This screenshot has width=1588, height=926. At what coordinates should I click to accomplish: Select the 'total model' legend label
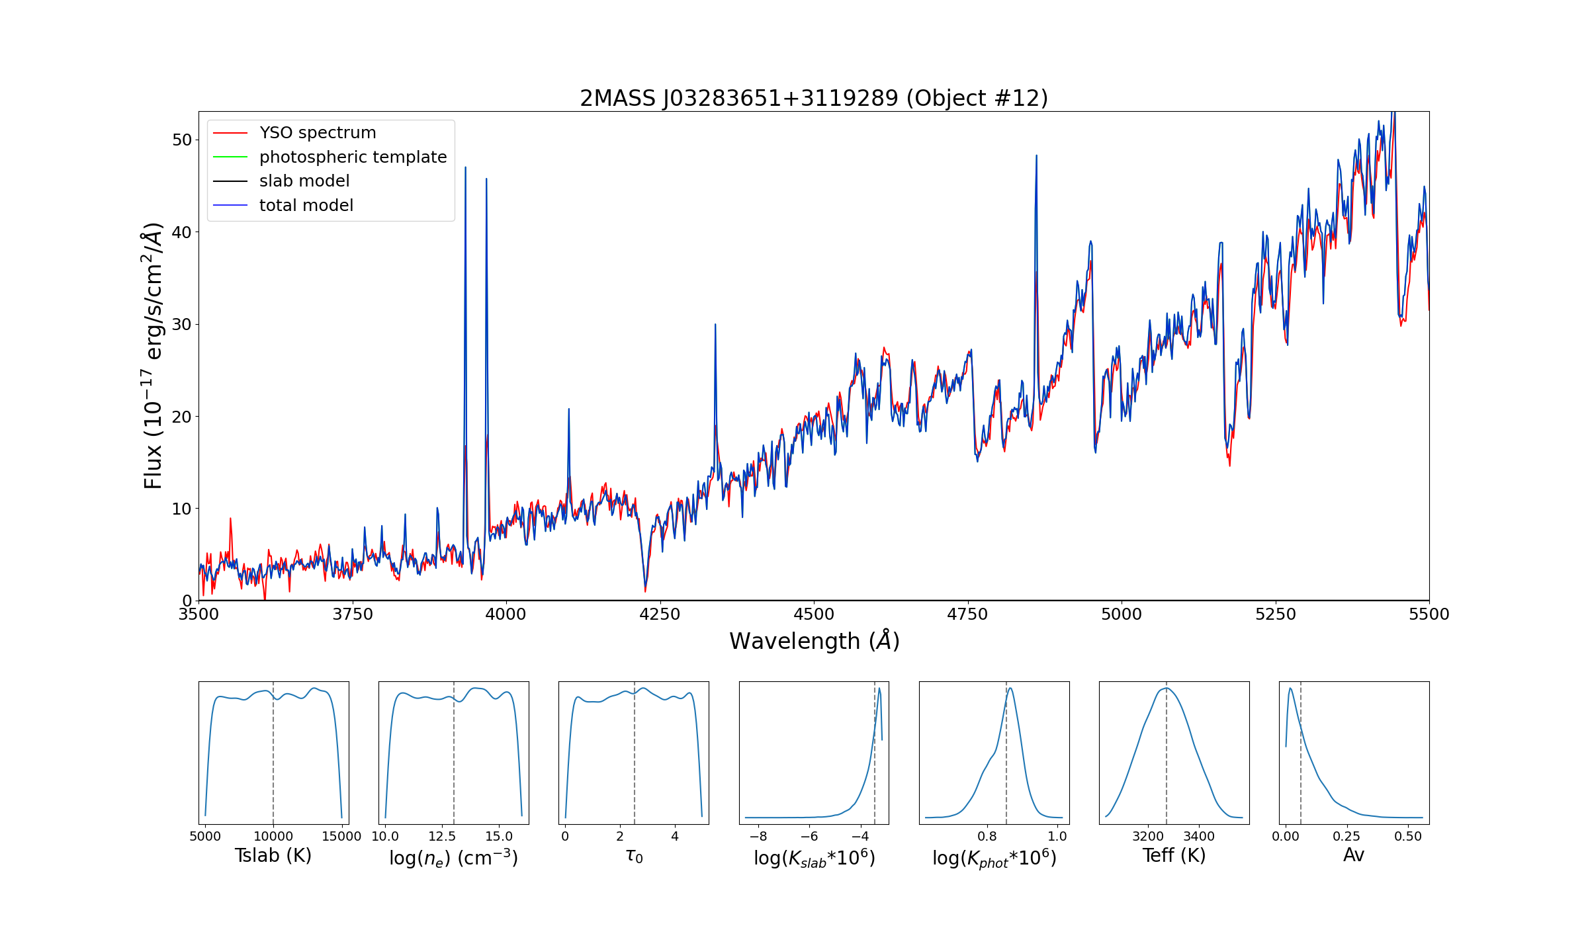(306, 206)
